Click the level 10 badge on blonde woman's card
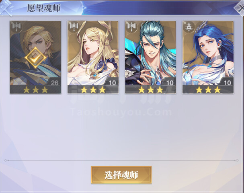The height and width of the screenshot is (193, 244). click(112, 82)
